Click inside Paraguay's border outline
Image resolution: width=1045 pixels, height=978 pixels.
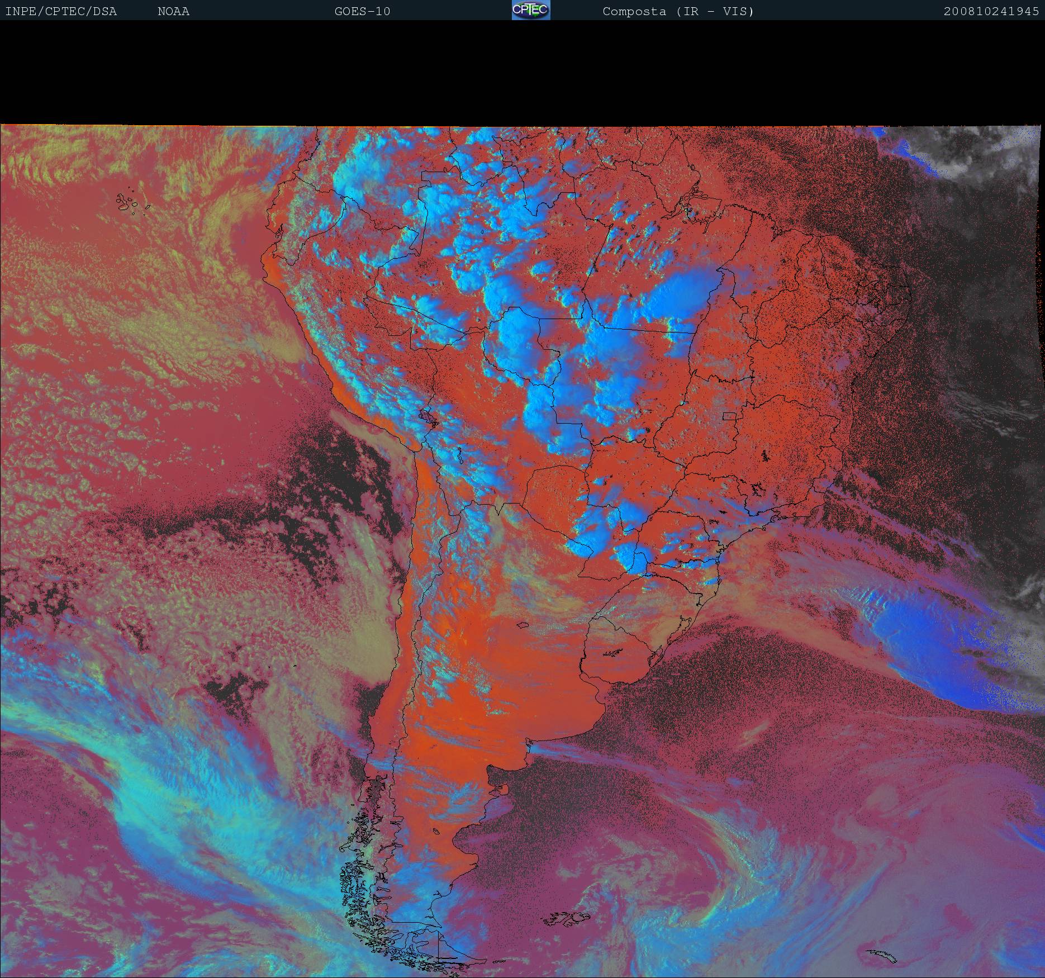[x=553, y=492]
